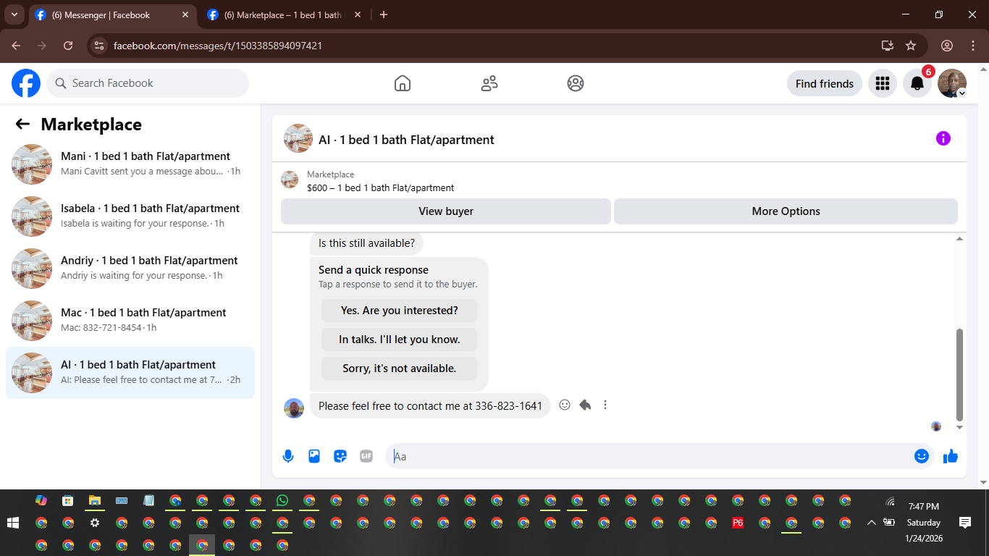The width and height of the screenshot is (989, 556).
Task: Open the Isabela conversation
Action: pyautogui.click(x=130, y=216)
